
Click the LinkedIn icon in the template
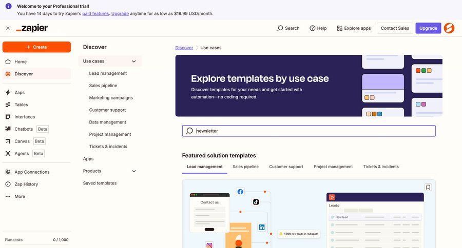(262, 227)
